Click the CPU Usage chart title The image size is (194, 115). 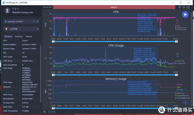(x=116, y=45)
